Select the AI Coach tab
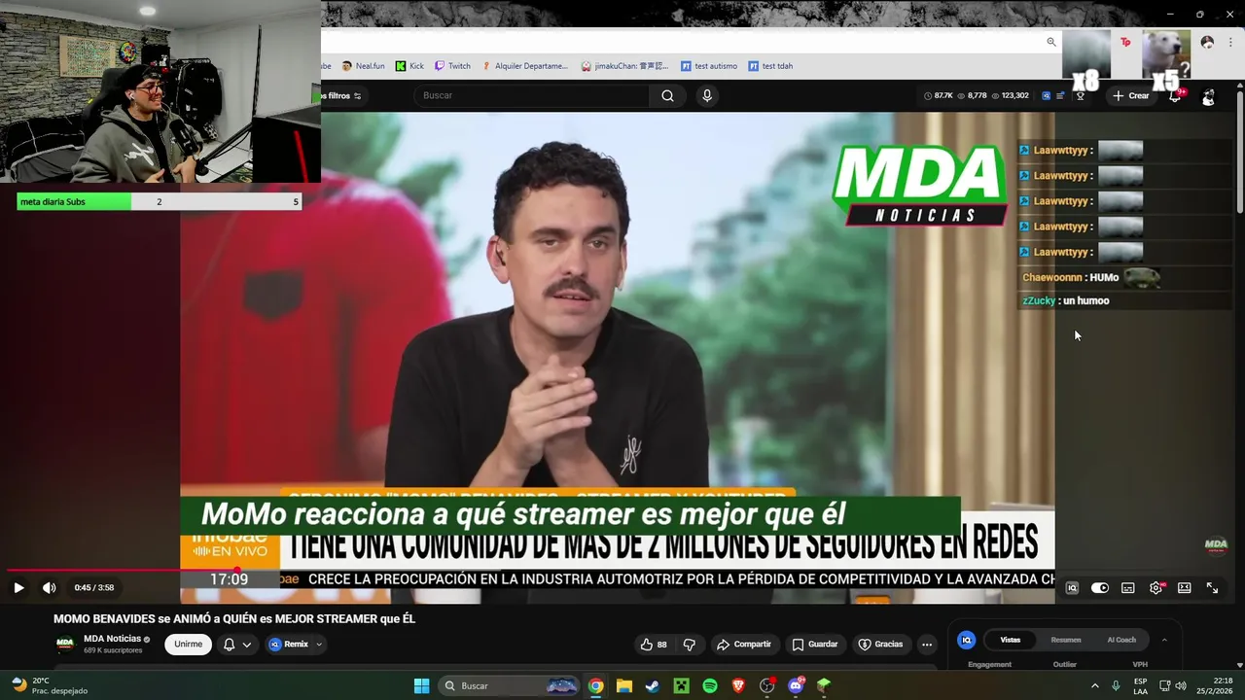The width and height of the screenshot is (1245, 700). click(1121, 640)
